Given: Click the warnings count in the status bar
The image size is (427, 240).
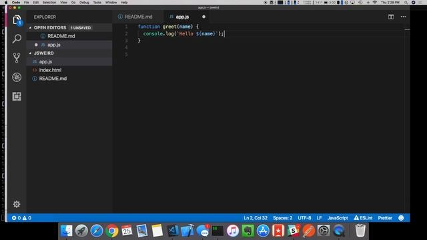Looking at the screenshot, I should coord(27,218).
